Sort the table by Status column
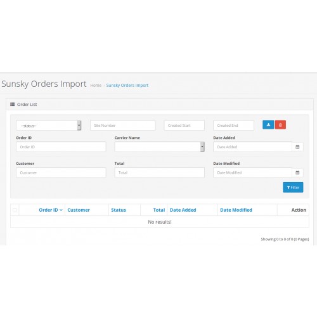 click(x=119, y=210)
